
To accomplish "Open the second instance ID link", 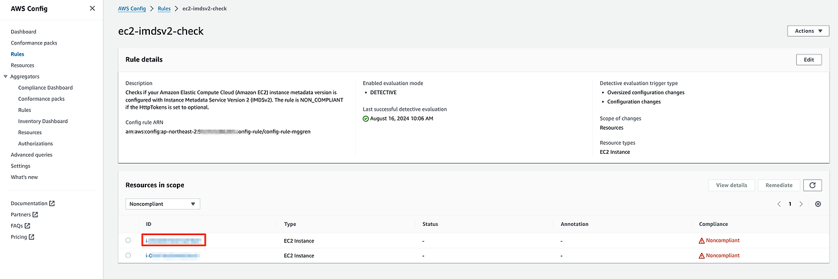I will click(x=172, y=255).
